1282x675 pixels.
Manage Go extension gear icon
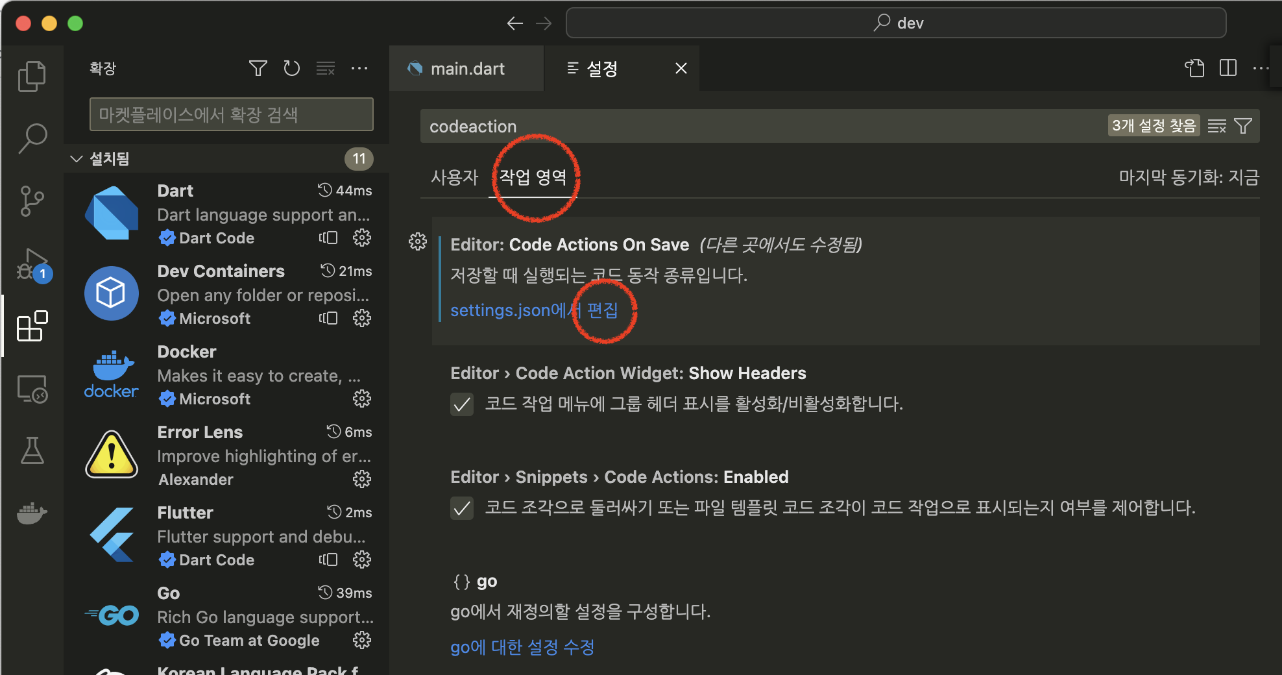[362, 640]
